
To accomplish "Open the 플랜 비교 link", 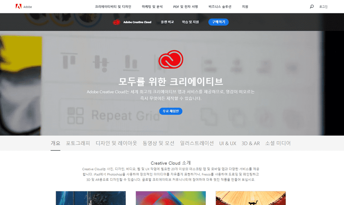I will click(x=167, y=22).
